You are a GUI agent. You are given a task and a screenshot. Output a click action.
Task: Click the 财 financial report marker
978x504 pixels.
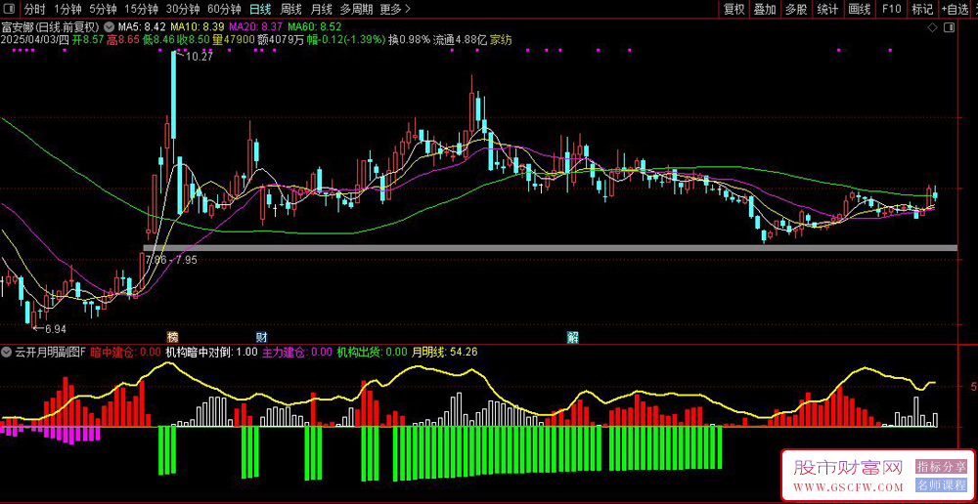coord(261,337)
